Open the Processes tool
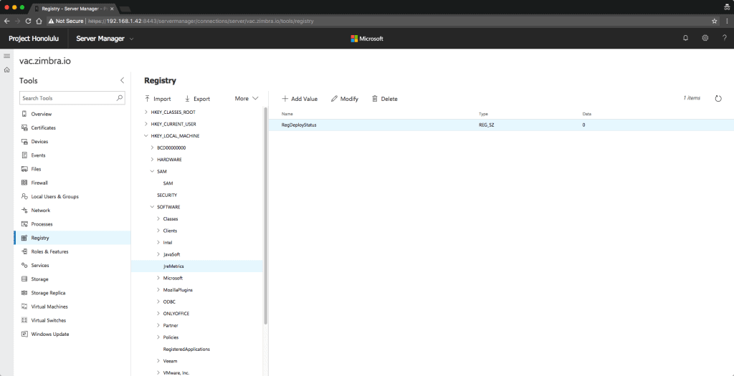The height and width of the screenshot is (376, 734). pos(42,224)
